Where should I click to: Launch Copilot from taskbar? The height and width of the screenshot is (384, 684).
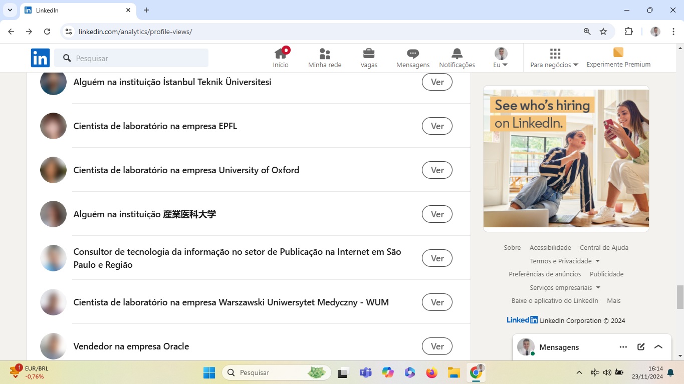pyautogui.click(x=387, y=372)
